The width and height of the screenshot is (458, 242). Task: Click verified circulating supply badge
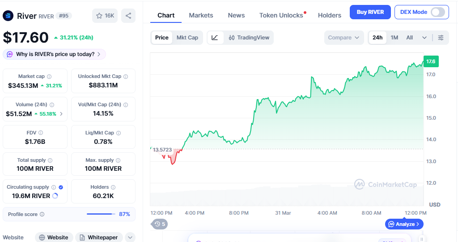click(61, 187)
